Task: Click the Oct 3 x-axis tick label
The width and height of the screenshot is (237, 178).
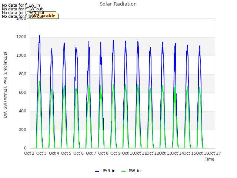Action: pos(41,153)
